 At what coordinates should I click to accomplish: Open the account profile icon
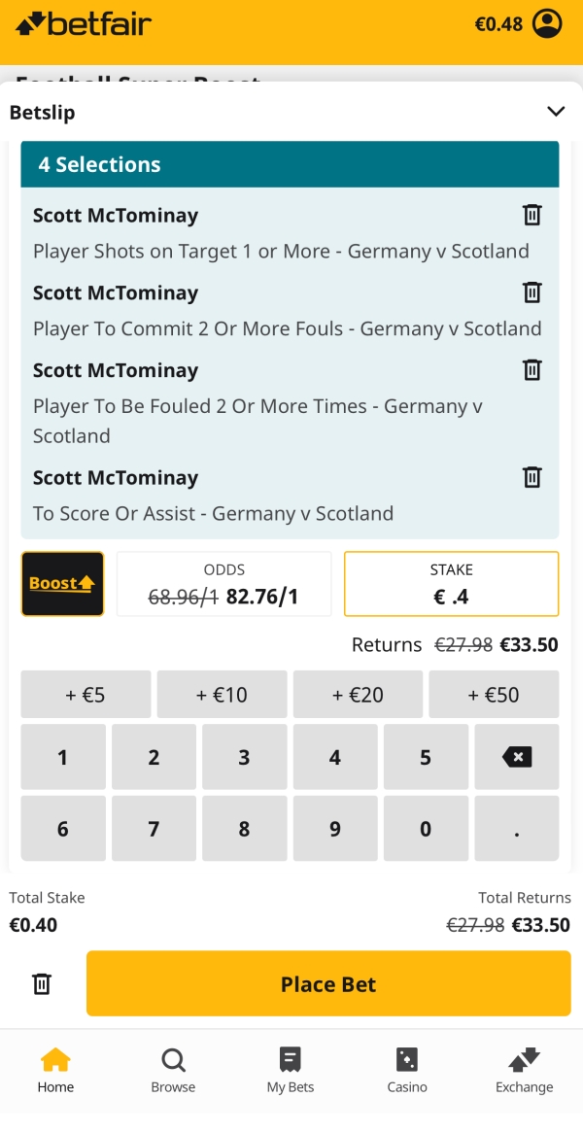coord(548,23)
